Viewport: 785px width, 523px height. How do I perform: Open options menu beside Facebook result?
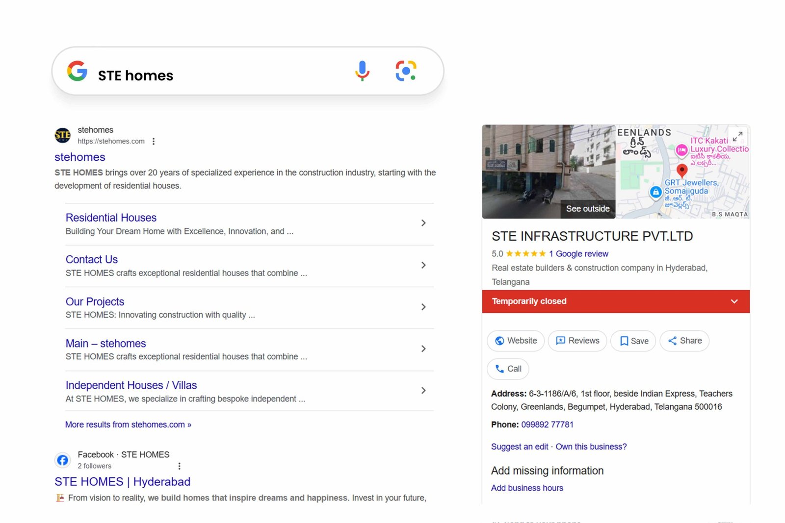179,466
